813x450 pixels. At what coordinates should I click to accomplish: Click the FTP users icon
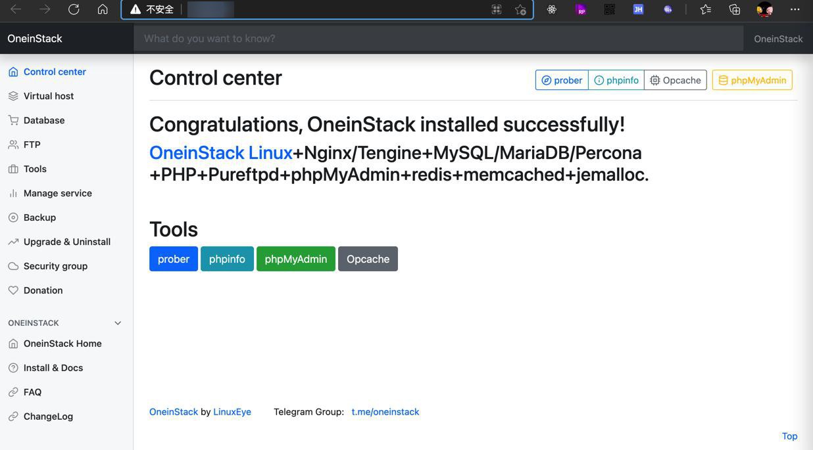tap(13, 145)
